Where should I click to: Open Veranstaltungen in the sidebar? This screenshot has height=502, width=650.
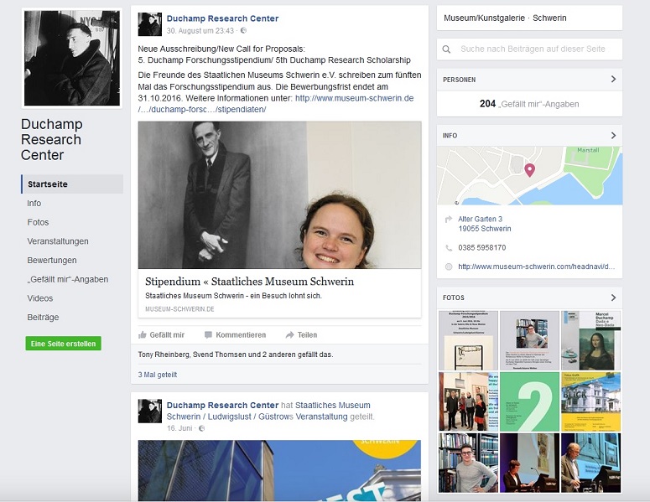(x=58, y=241)
